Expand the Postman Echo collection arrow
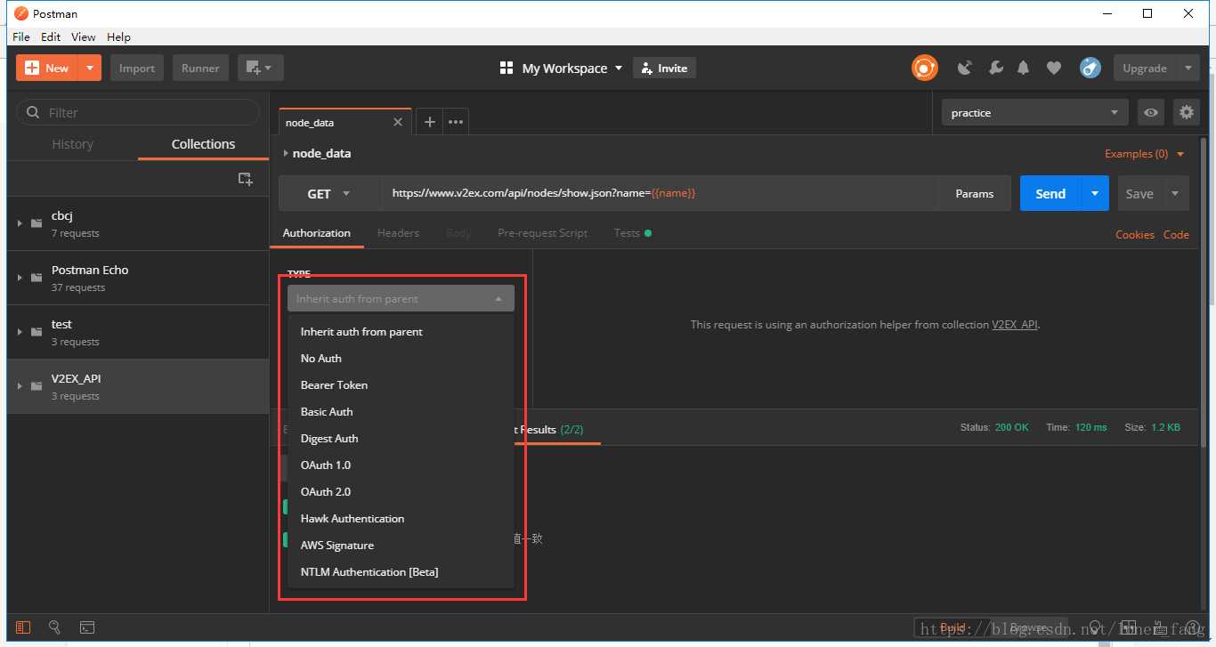The image size is (1216, 647). (19, 278)
